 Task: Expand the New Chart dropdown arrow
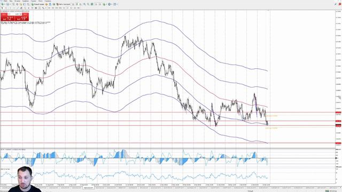tap(5, 4)
